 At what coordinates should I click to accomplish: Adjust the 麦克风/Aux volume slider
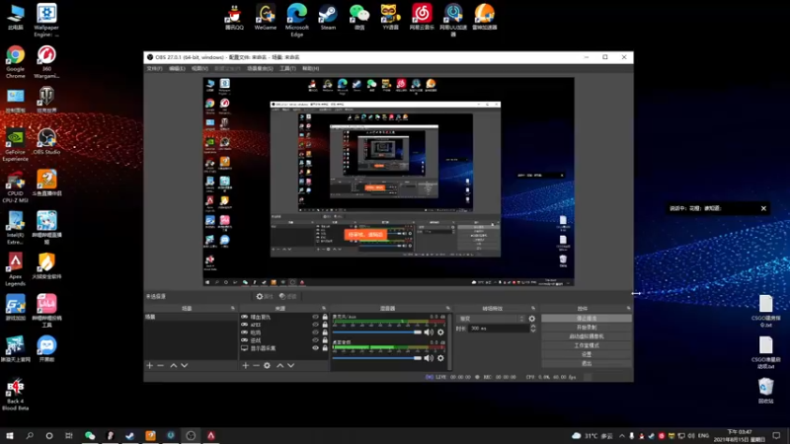click(x=377, y=333)
